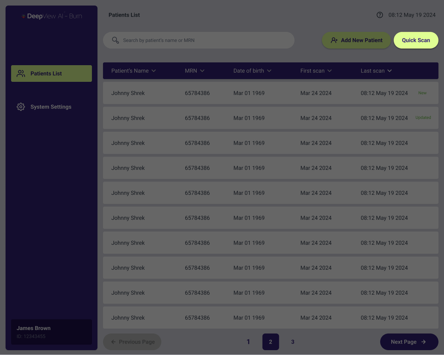Jump to page 3
This screenshot has width=444, height=355.
point(293,342)
